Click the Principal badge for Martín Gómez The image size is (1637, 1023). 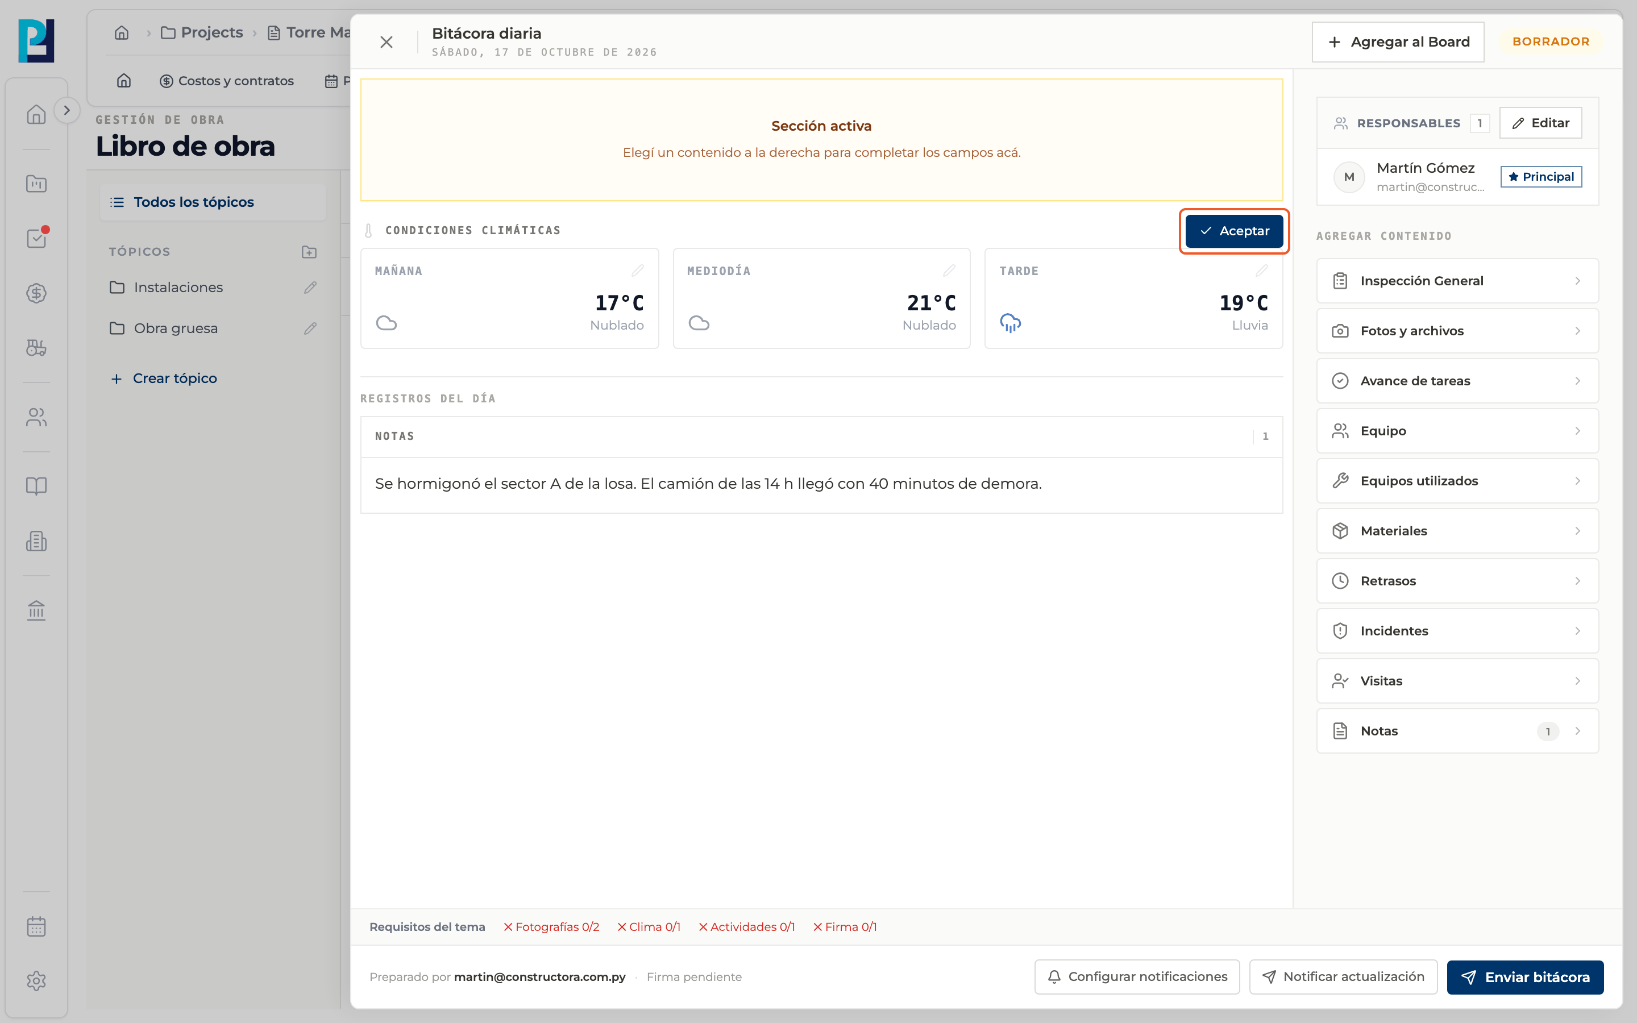(1540, 177)
